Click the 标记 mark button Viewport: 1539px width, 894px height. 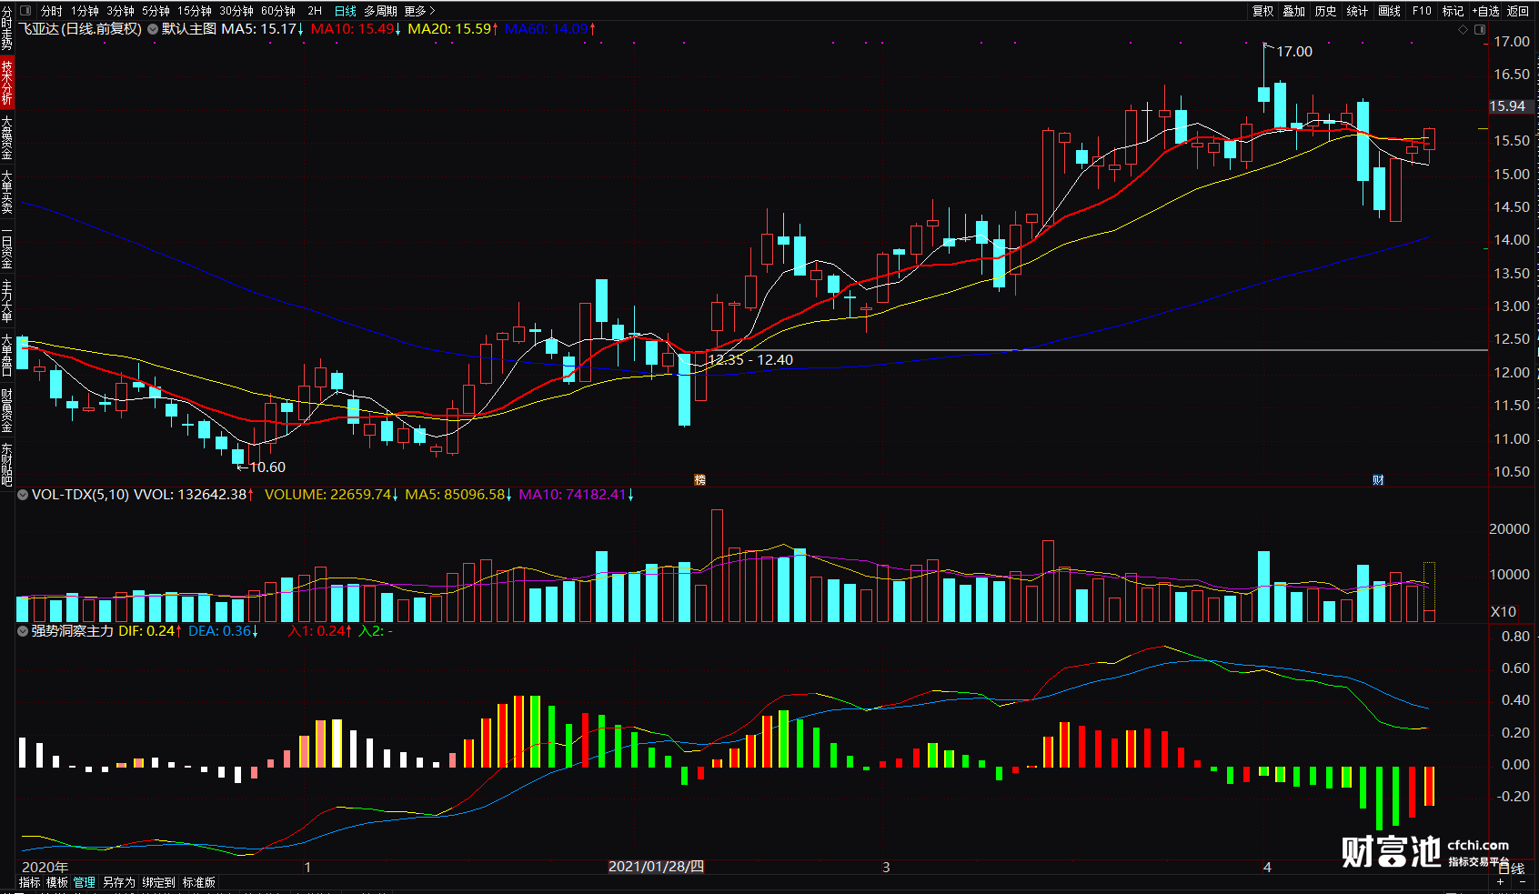coord(1453,11)
